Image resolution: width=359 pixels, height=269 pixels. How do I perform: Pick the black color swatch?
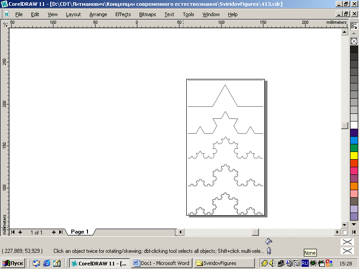(354, 49)
